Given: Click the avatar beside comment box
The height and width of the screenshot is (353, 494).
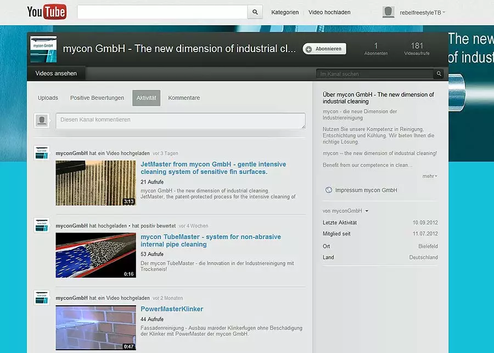Looking at the screenshot, I should tap(42, 121).
